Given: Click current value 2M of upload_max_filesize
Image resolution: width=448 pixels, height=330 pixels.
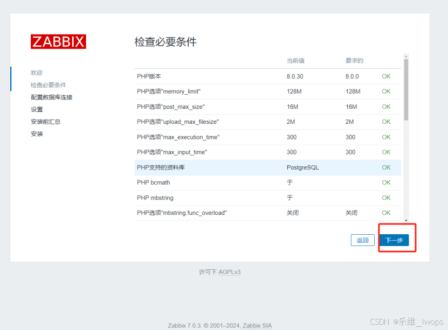Looking at the screenshot, I should coord(291,122).
